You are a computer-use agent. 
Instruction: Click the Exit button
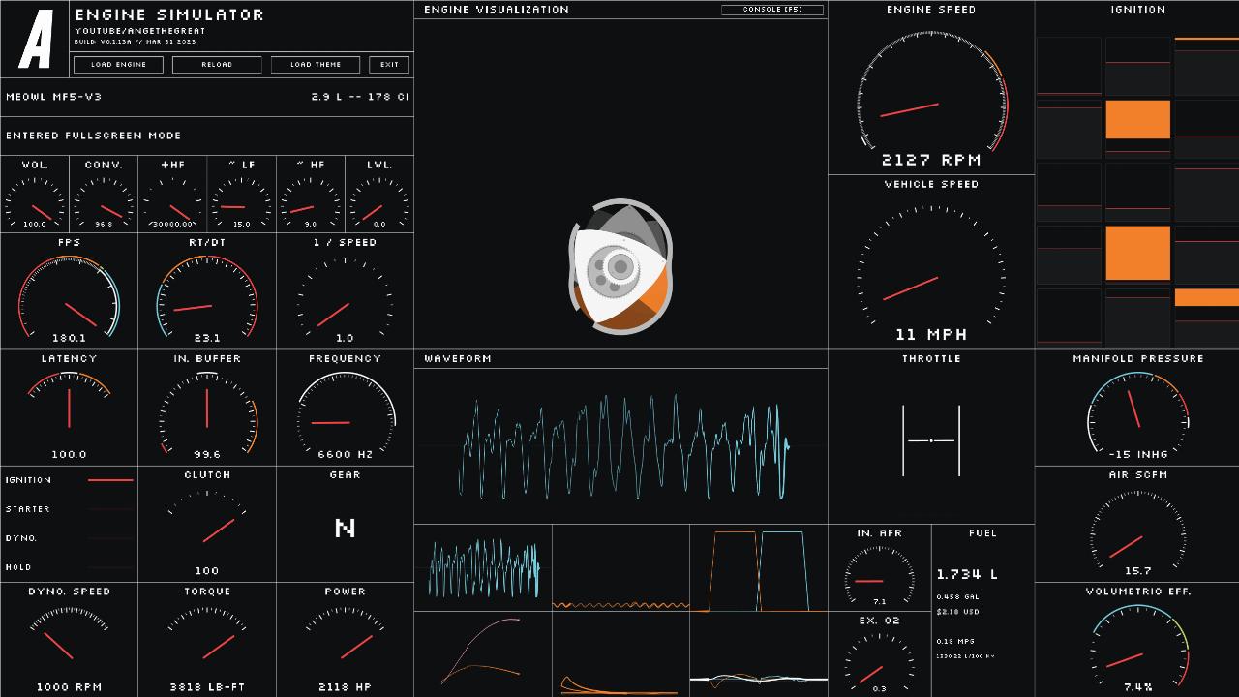click(389, 65)
